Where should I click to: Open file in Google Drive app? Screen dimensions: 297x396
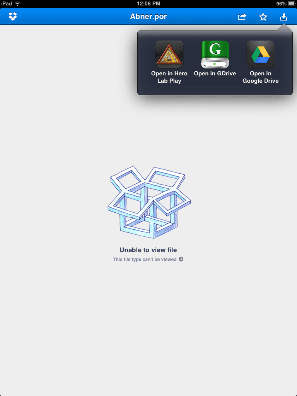260,55
